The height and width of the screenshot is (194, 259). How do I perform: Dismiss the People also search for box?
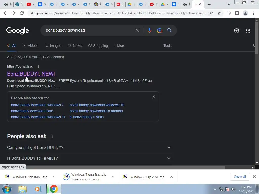click(154, 97)
